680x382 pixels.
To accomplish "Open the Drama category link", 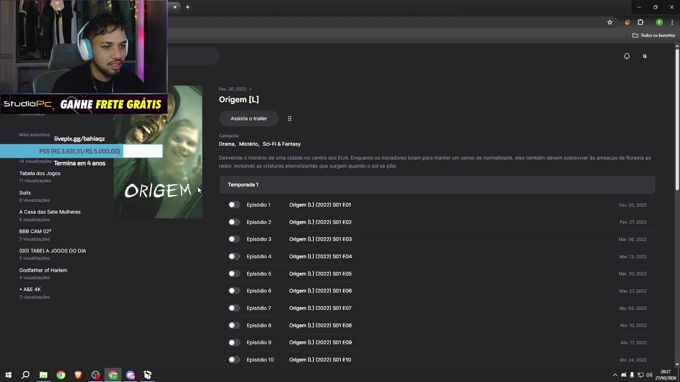I will [226, 144].
